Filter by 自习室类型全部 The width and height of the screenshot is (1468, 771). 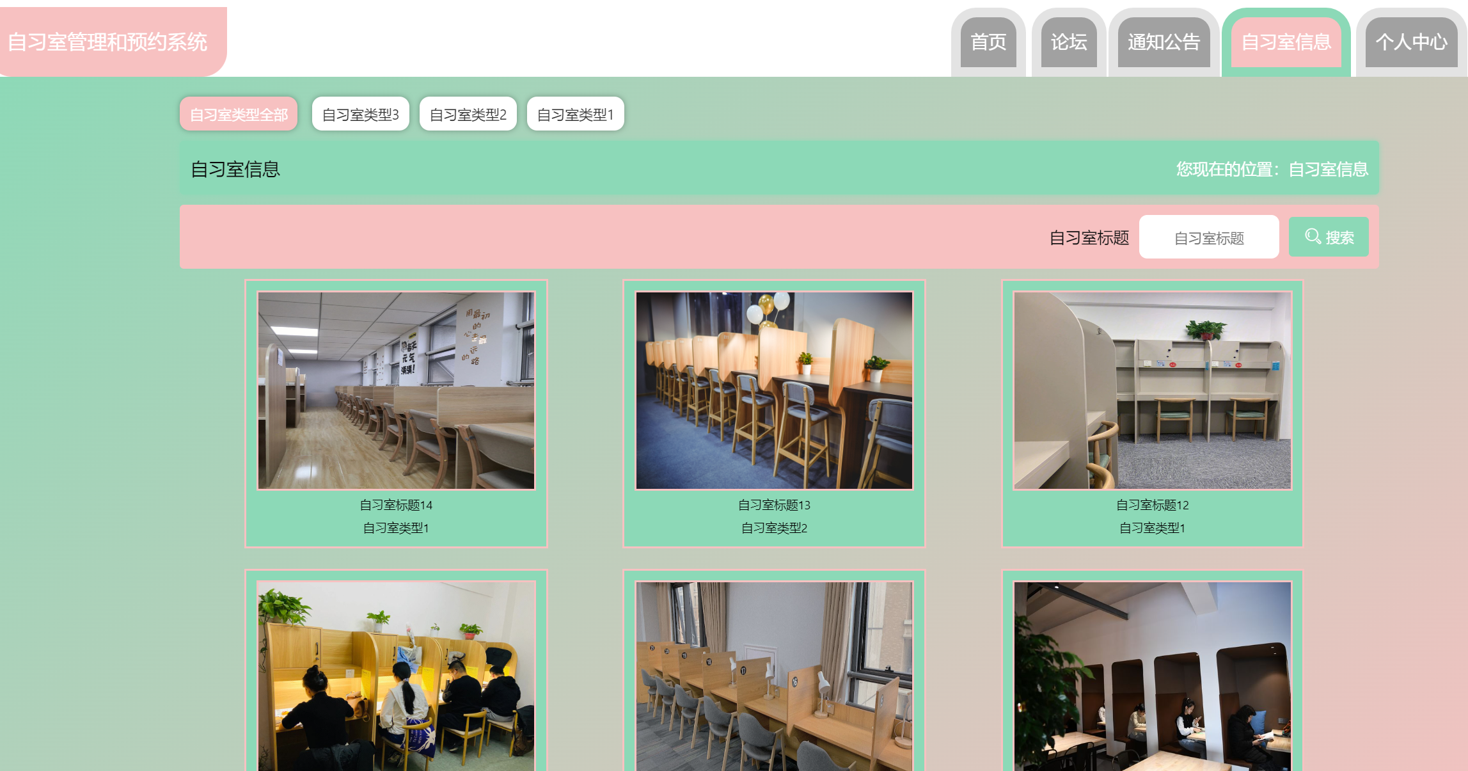239,115
